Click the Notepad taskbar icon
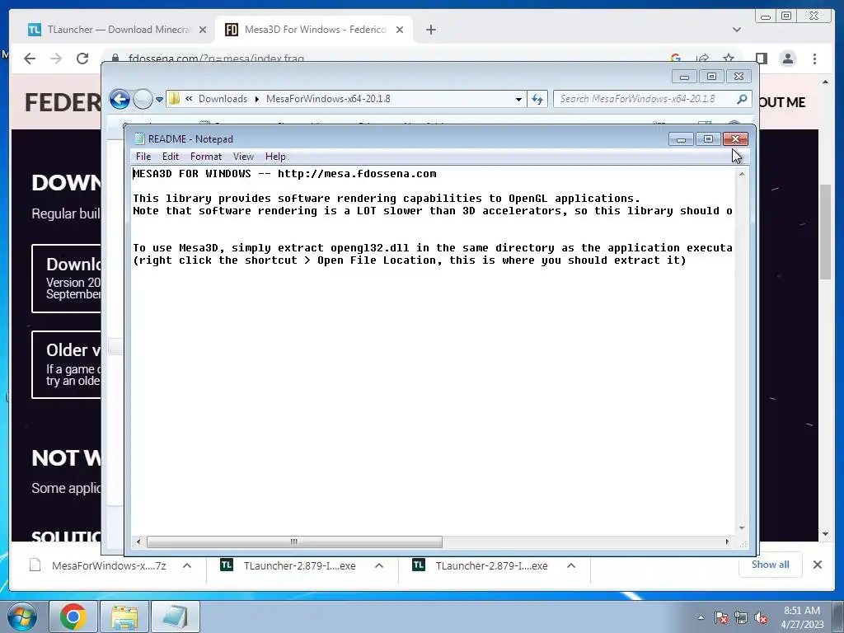This screenshot has height=633, width=844. pyautogui.click(x=176, y=617)
